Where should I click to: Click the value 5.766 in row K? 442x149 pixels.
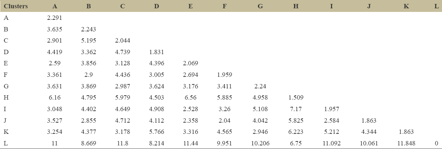pos(157,132)
